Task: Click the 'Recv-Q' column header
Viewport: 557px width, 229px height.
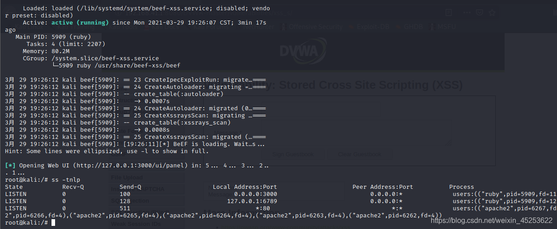Action: (73, 187)
